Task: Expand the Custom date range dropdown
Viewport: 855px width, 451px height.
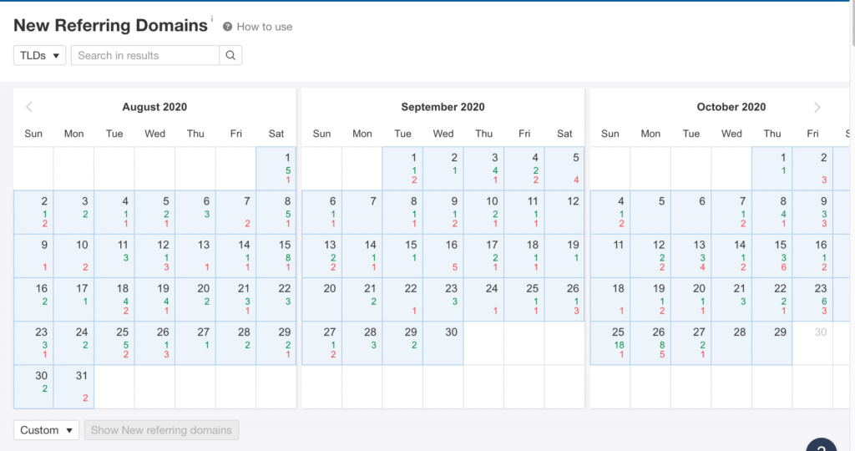Action: [x=47, y=430]
